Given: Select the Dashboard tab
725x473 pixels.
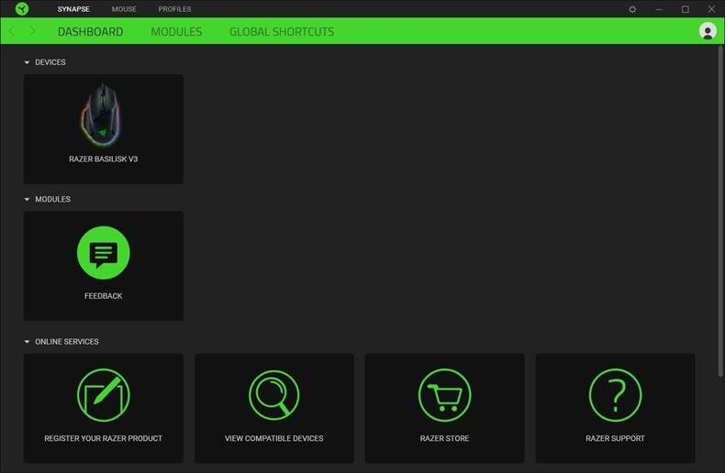Looking at the screenshot, I should pyautogui.click(x=90, y=31).
